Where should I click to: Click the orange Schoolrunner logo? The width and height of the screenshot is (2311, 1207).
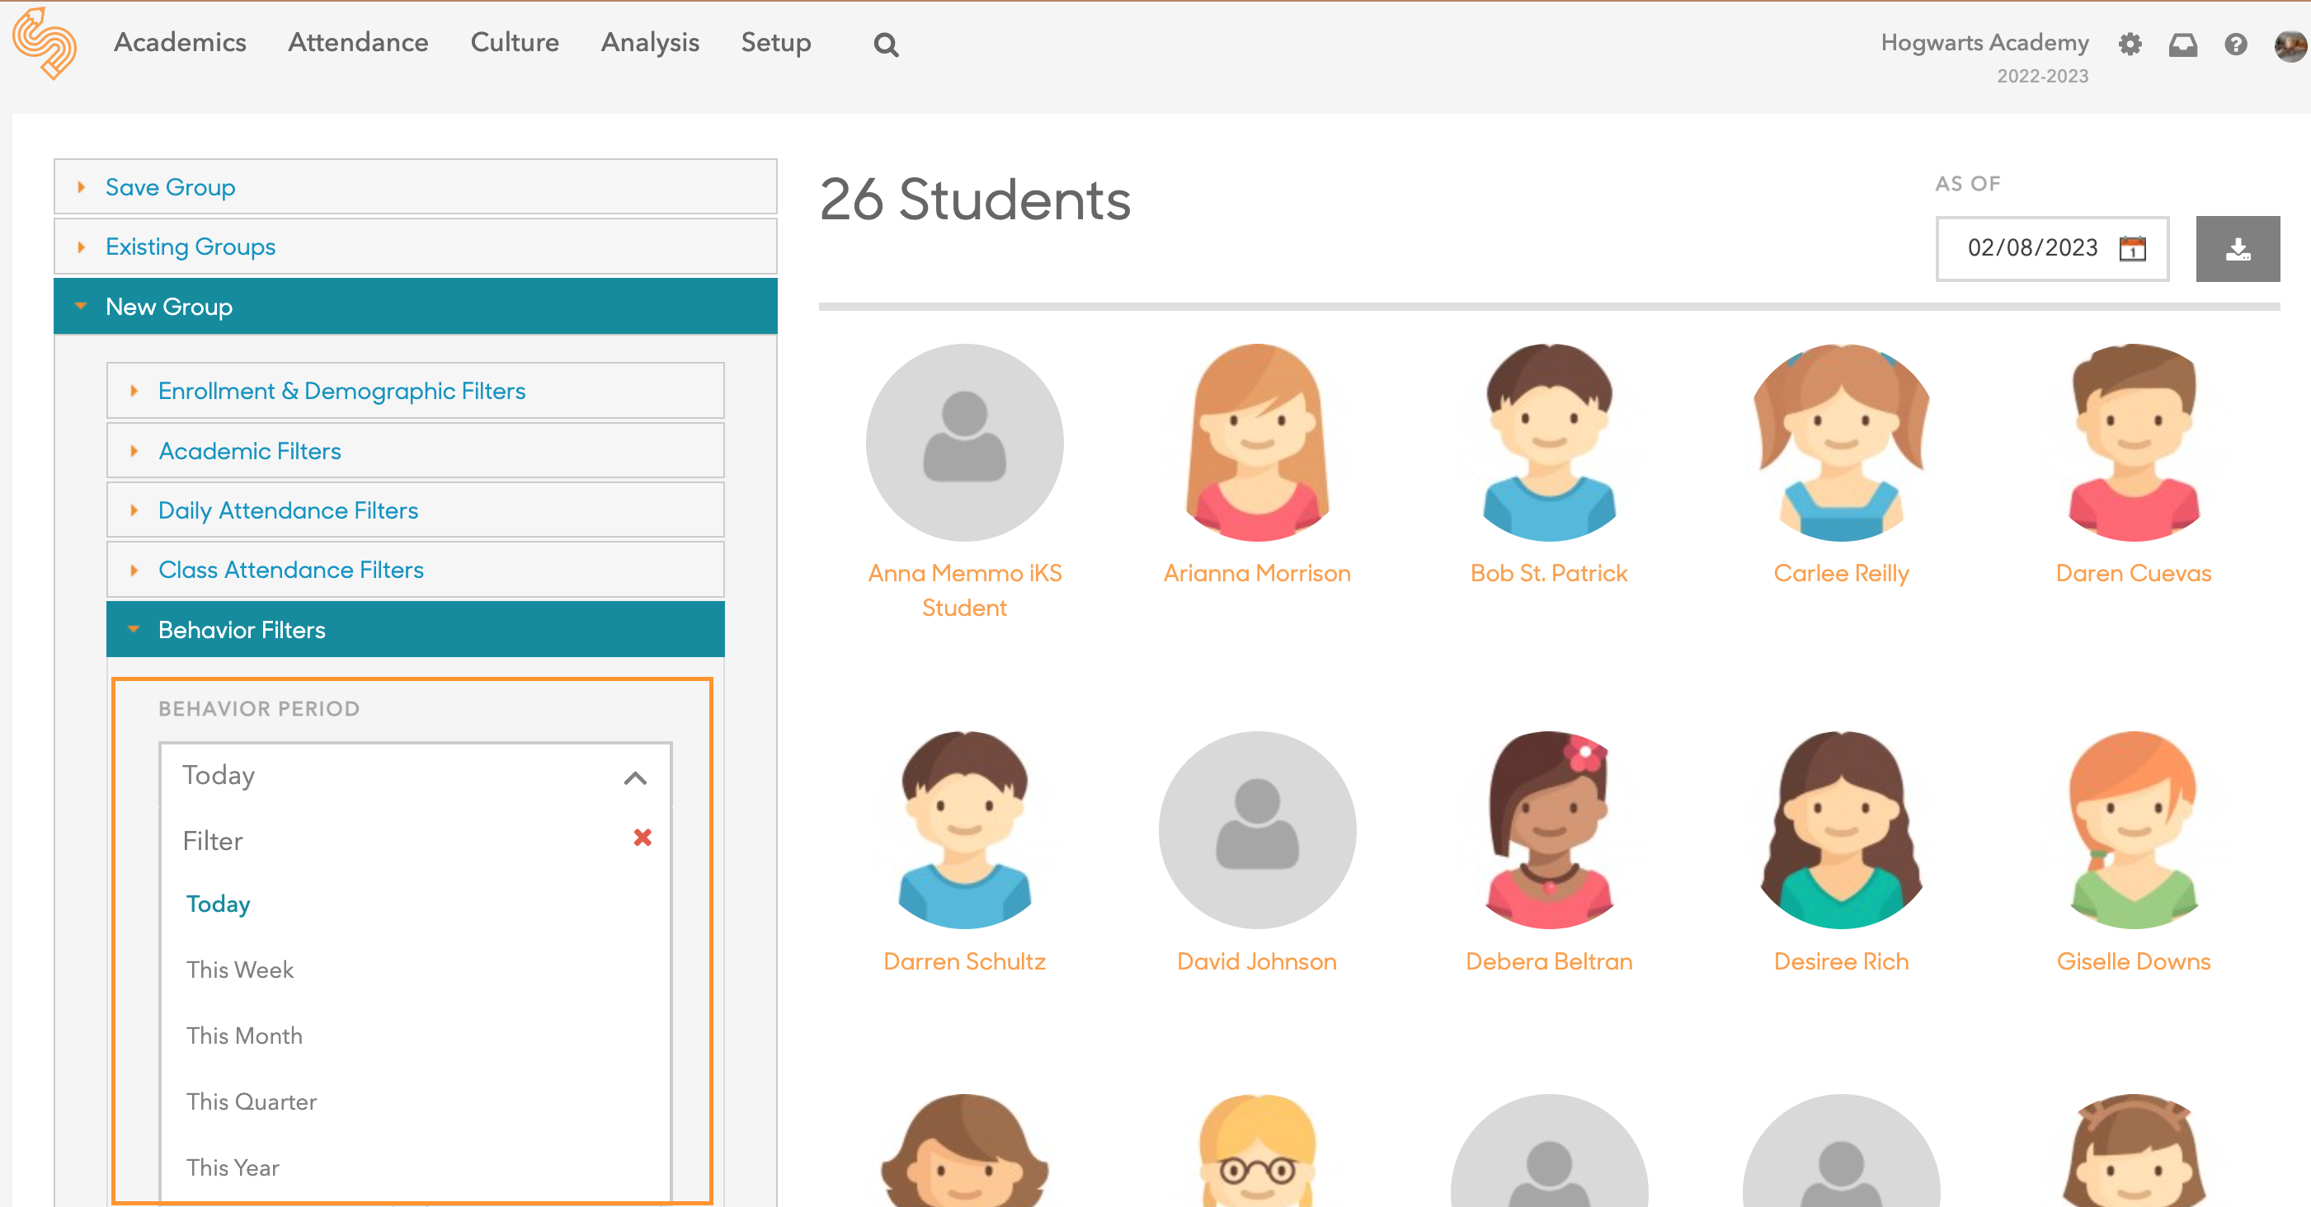pos(44,43)
